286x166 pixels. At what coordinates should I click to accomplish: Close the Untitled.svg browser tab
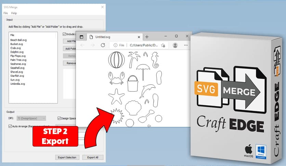coord(139,37)
